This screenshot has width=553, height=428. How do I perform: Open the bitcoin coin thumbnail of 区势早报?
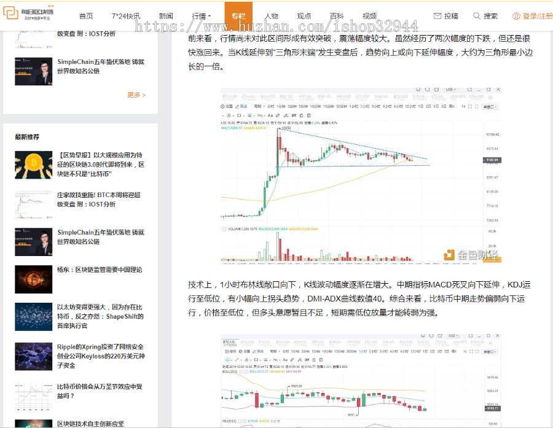[x=34, y=165]
